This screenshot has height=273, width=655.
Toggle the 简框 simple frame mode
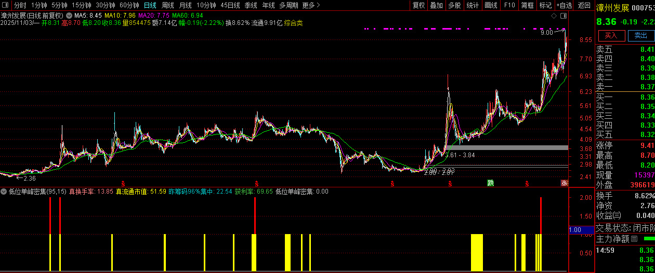528,5
